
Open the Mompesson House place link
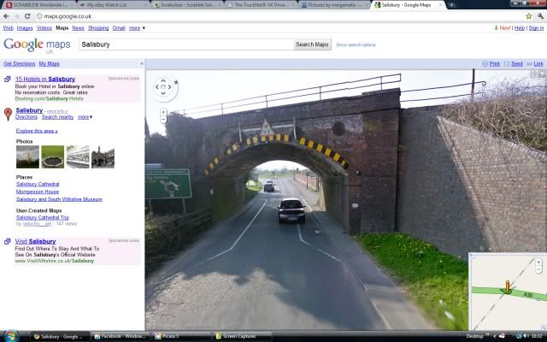coord(38,192)
